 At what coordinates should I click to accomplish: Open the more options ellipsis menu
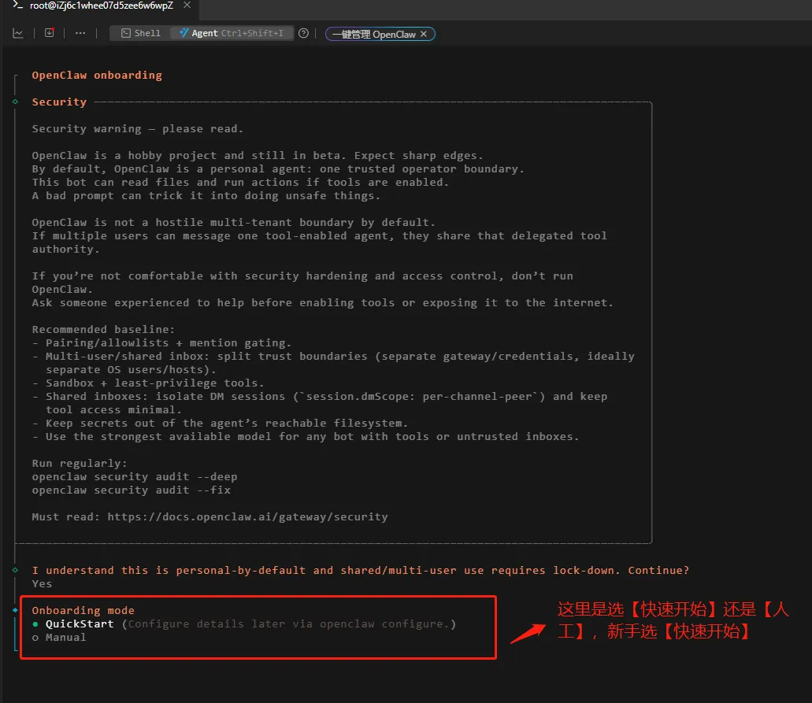pyautogui.click(x=80, y=33)
